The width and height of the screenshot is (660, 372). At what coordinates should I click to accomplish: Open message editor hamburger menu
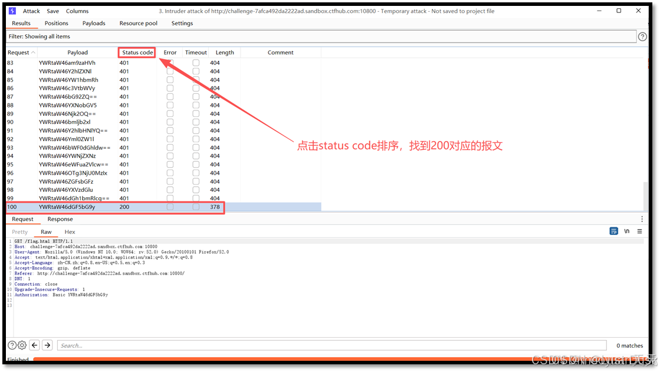pos(639,231)
